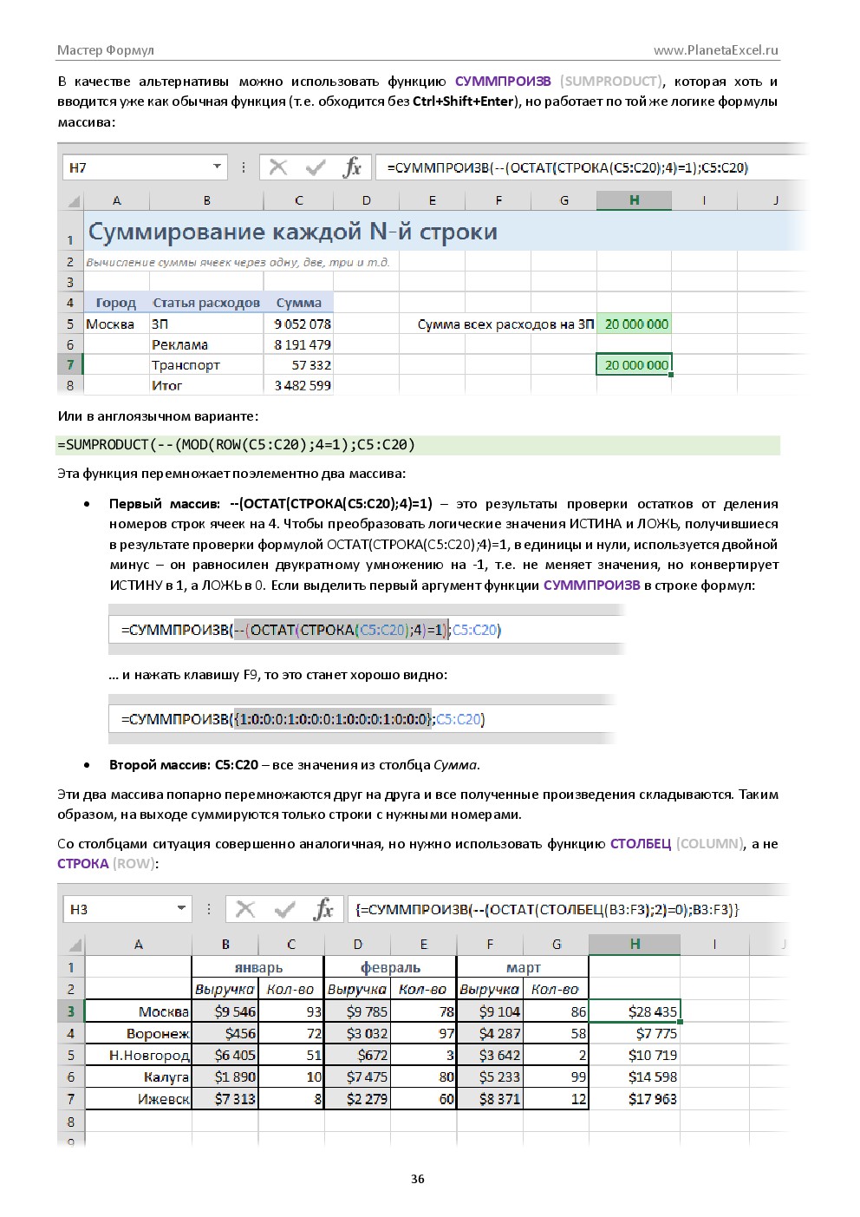Screen dimensions: 860x1217
Task: Click select-all corner of top spreadsheet
Action: (73, 201)
